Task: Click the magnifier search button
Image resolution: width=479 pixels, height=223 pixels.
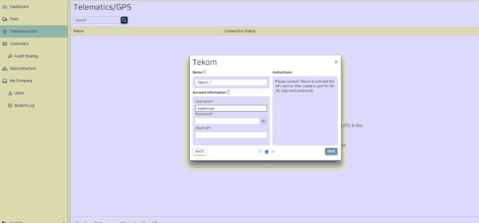Action: click(124, 20)
